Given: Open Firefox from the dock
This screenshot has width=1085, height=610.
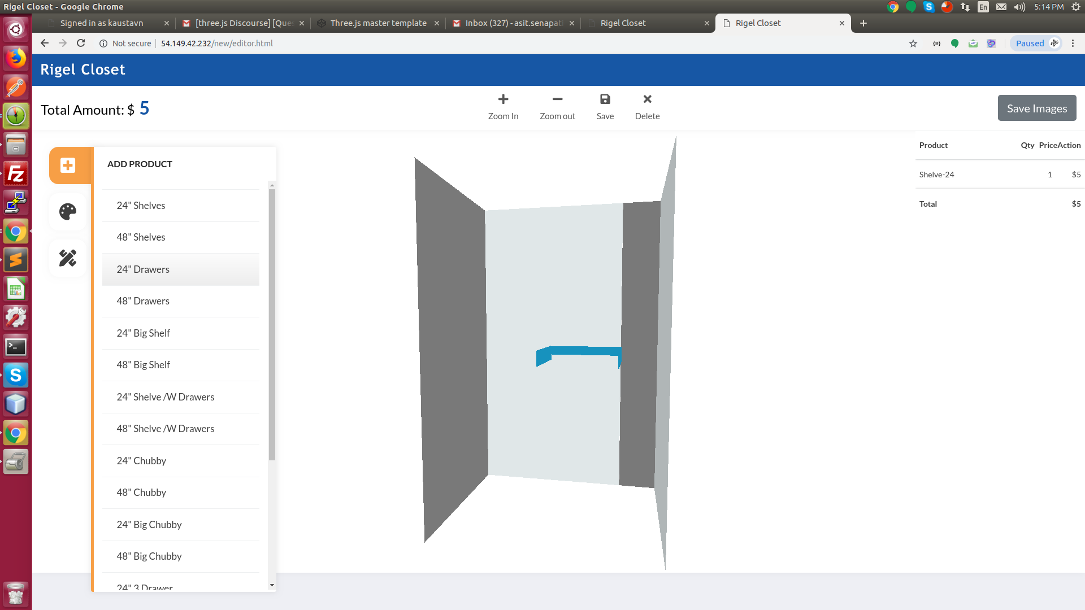Looking at the screenshot, I should click(16, 58).
